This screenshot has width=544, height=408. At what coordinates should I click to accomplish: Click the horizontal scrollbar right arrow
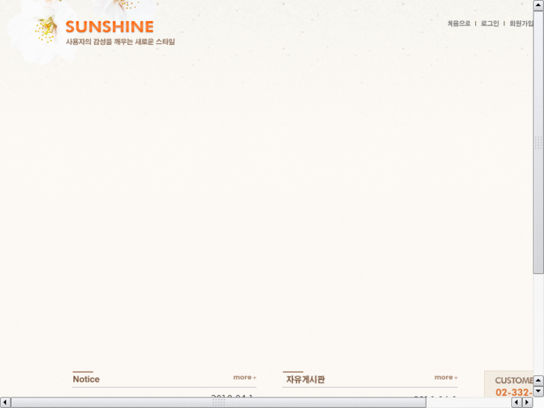point(528,403)
